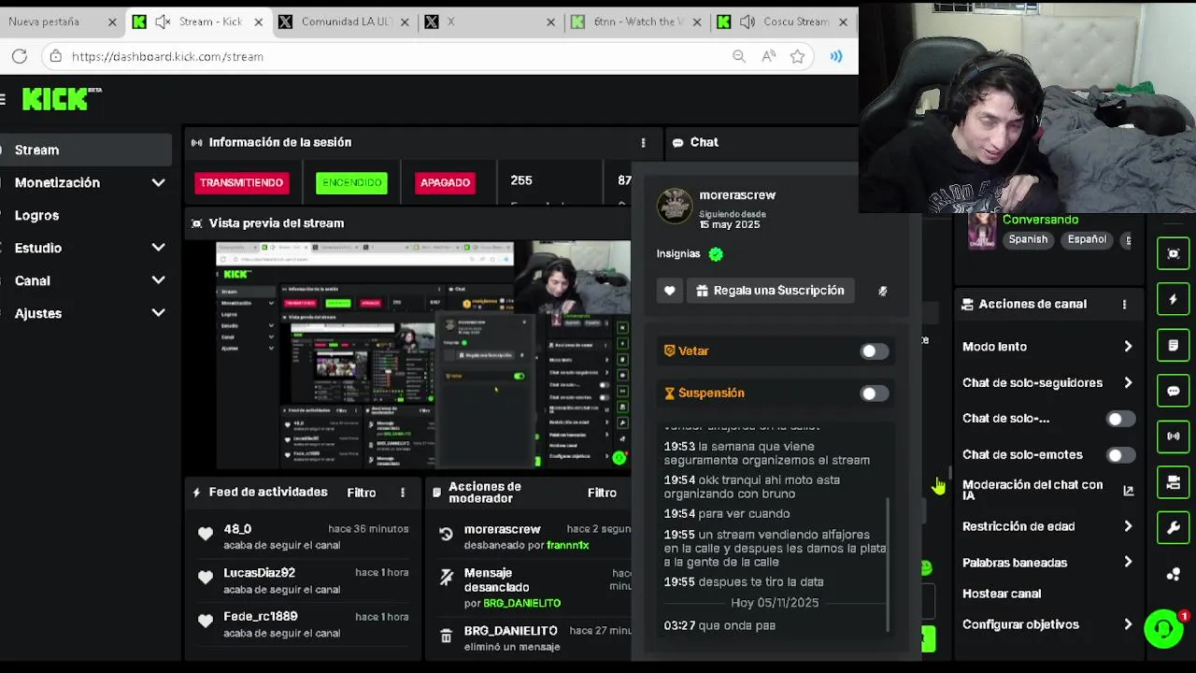Click morerascrew's profile avatar

click(675, 207)
